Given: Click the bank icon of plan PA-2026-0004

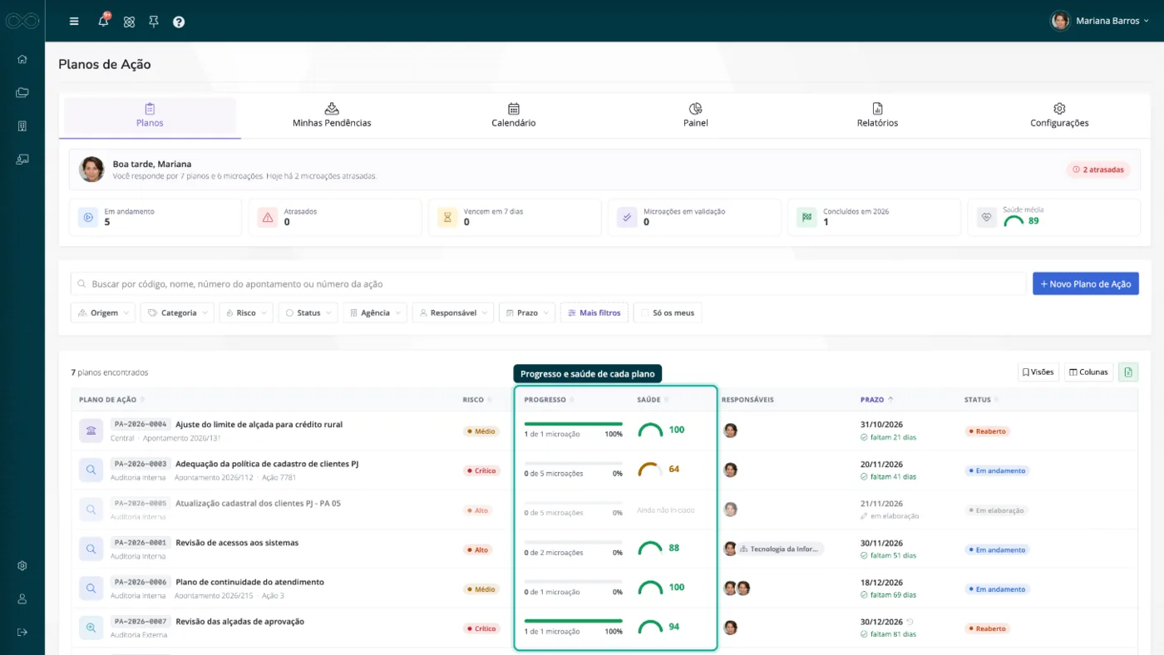Looking at the screenshot, I should pyautogui.click(x=91, y=431).
